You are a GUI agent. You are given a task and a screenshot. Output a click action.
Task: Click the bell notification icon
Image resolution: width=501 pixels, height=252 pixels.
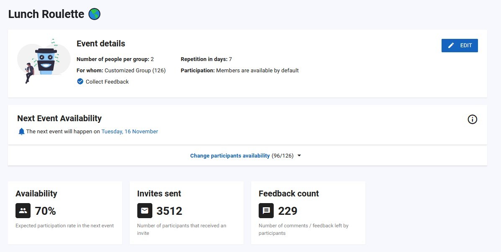coord(21,132)
